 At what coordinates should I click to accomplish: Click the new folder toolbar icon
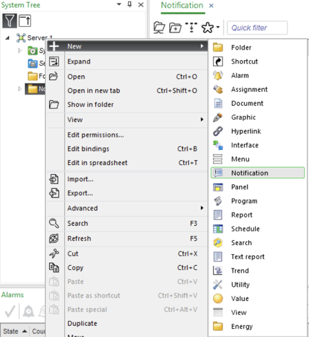175,28
